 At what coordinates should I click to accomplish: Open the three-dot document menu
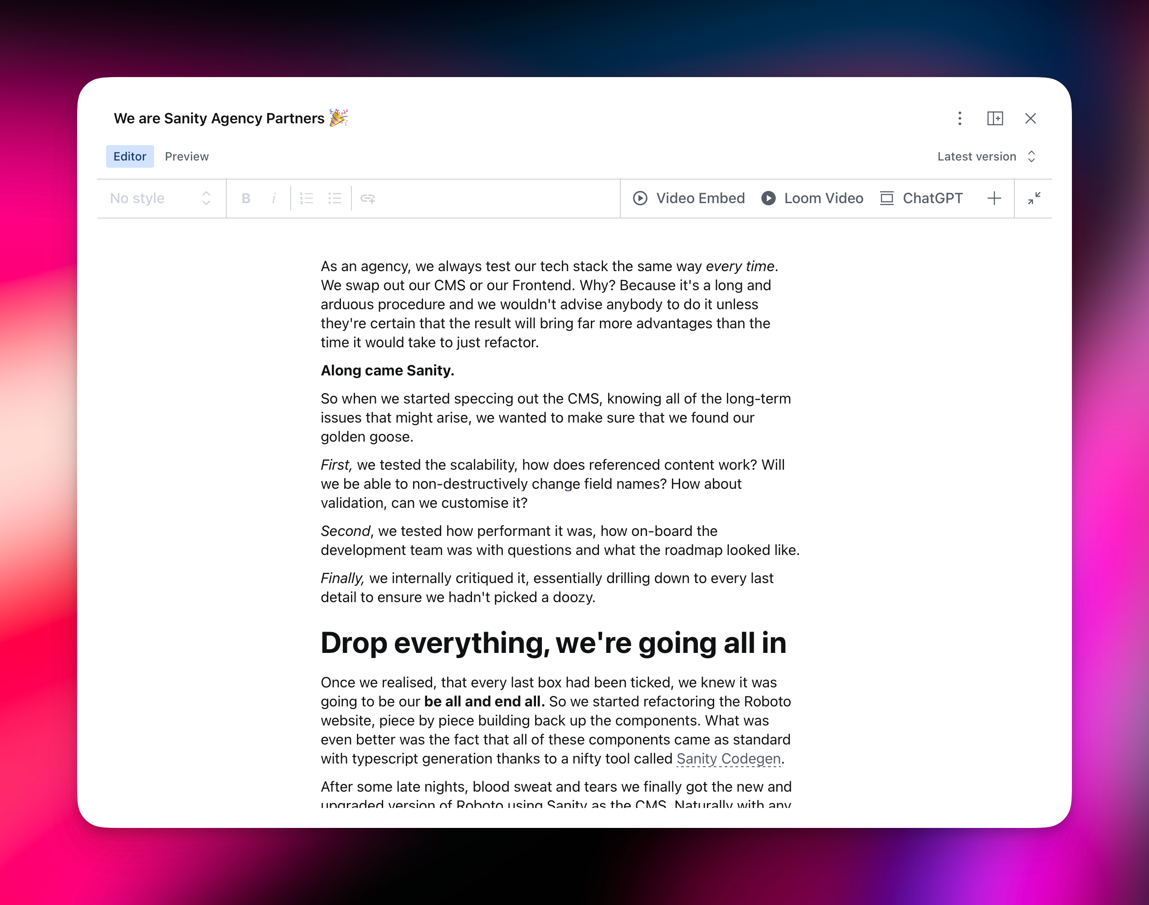pos(959,118)
